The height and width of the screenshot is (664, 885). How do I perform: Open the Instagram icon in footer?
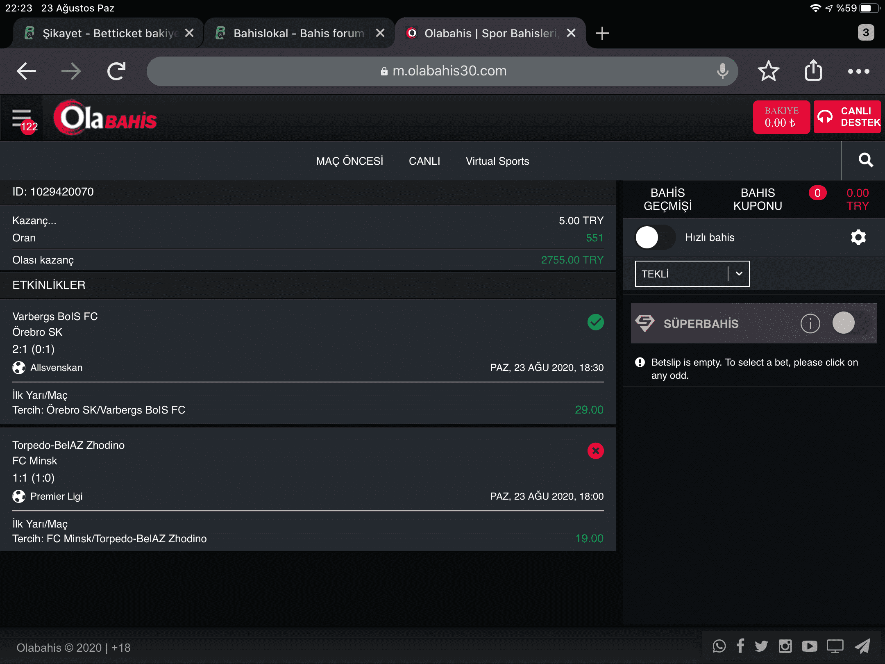[785, 646]
